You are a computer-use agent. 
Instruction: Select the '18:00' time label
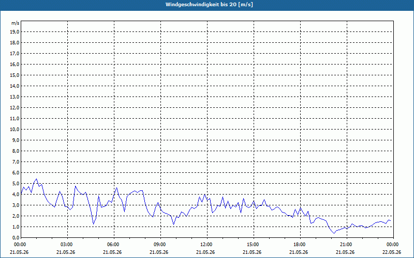[x=300, y=245]
